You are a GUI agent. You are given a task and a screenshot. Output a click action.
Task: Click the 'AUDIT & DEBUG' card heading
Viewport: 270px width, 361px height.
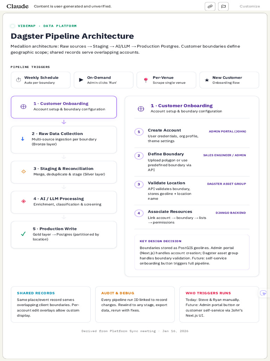coord(118,293)
